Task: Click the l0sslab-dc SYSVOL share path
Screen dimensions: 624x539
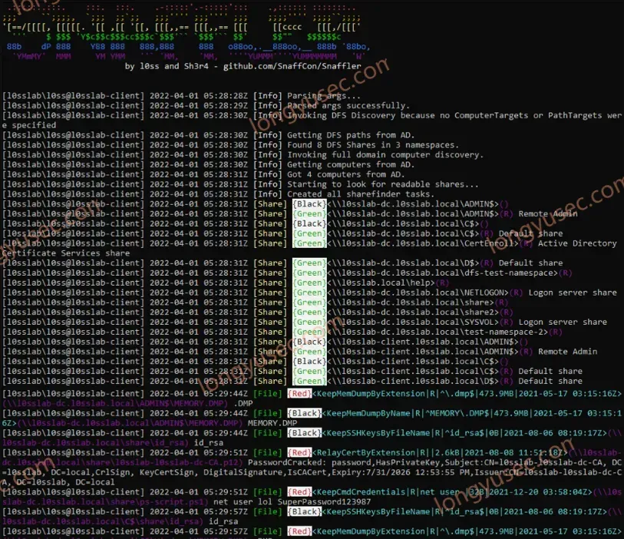Action: click(x=413, y=322)
